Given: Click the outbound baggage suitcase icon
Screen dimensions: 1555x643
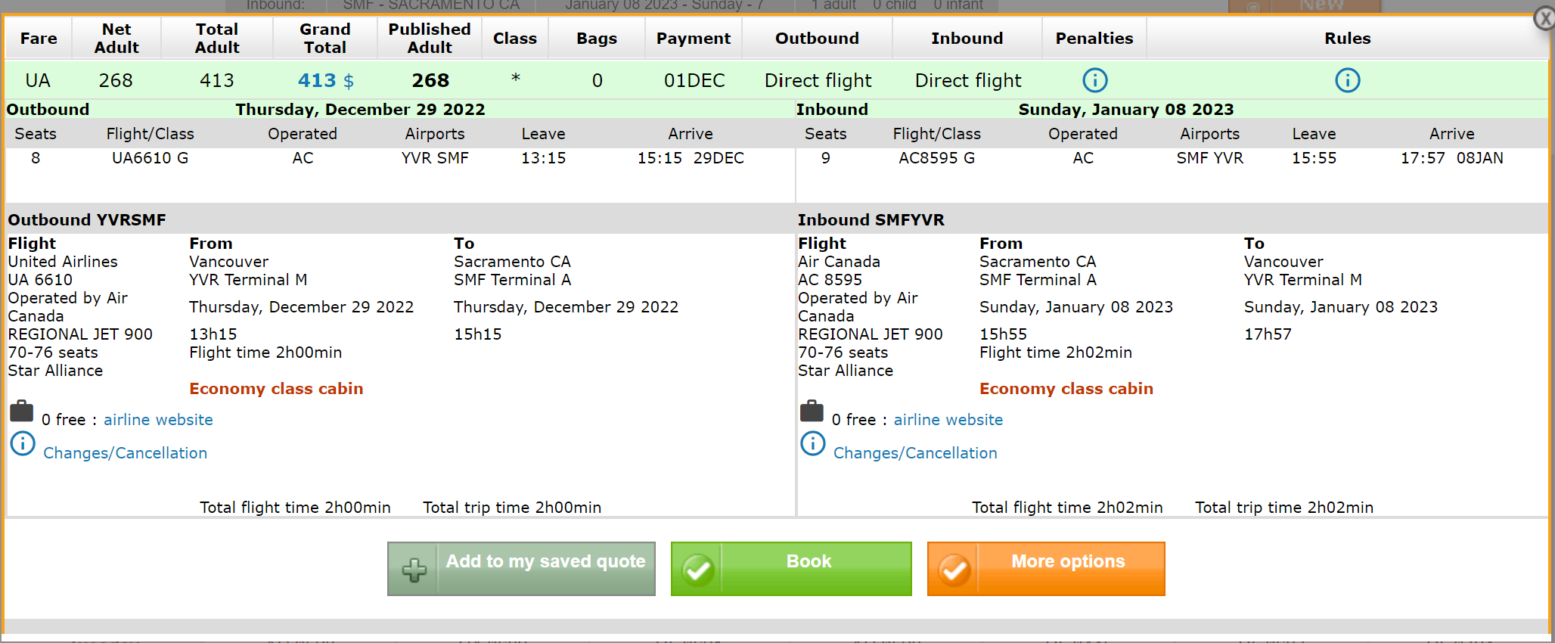Looking at the screenshot, I should tap(21, 412).
